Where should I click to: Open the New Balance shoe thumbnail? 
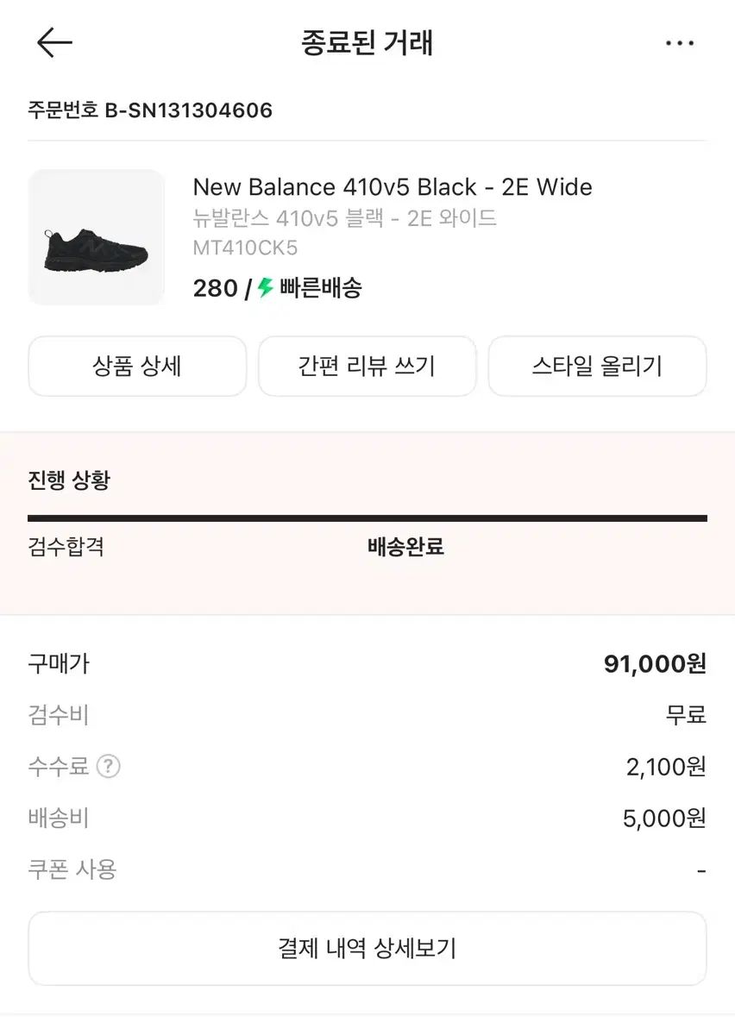[x=96, y=237]
